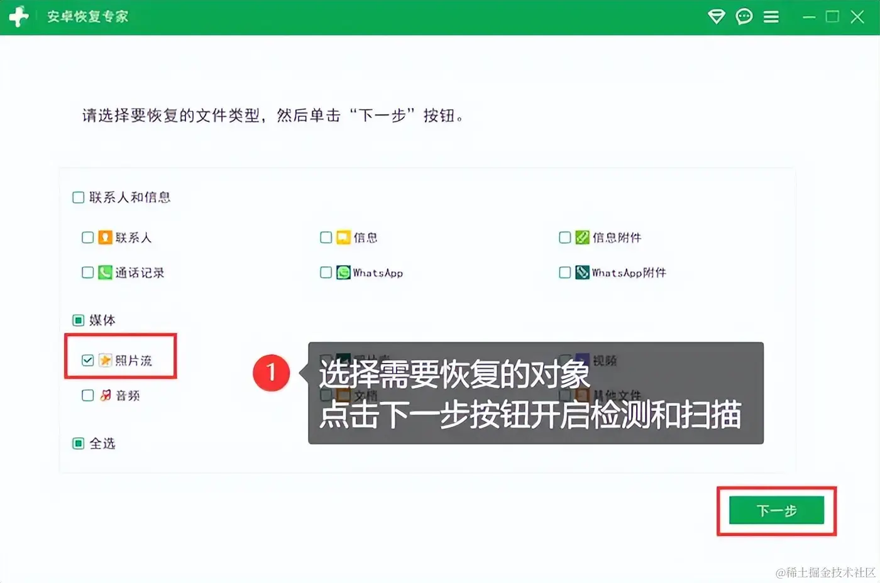Click the WhatsApp附件 paperclip icon
This screenshot has width=880, height=583.
pos(582,273)
